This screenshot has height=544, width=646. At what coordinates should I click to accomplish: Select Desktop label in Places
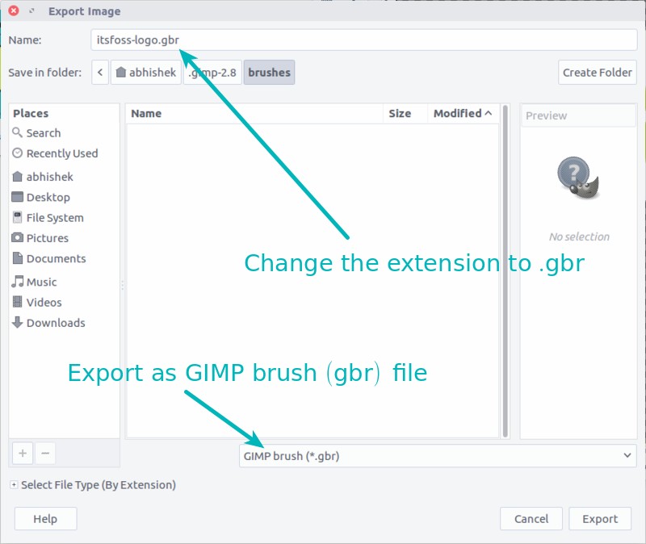pos(48,197)
